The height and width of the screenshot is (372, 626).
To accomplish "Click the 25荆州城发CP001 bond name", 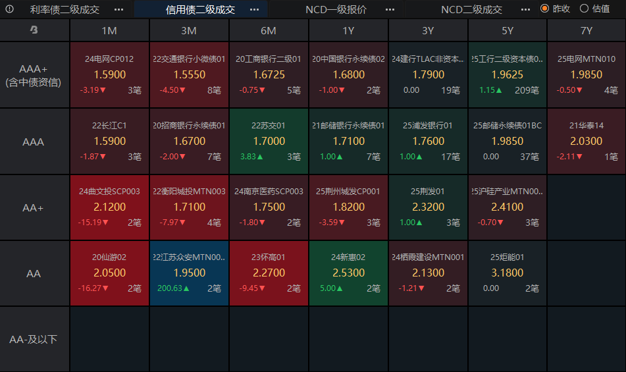I will tap(348, 192).
